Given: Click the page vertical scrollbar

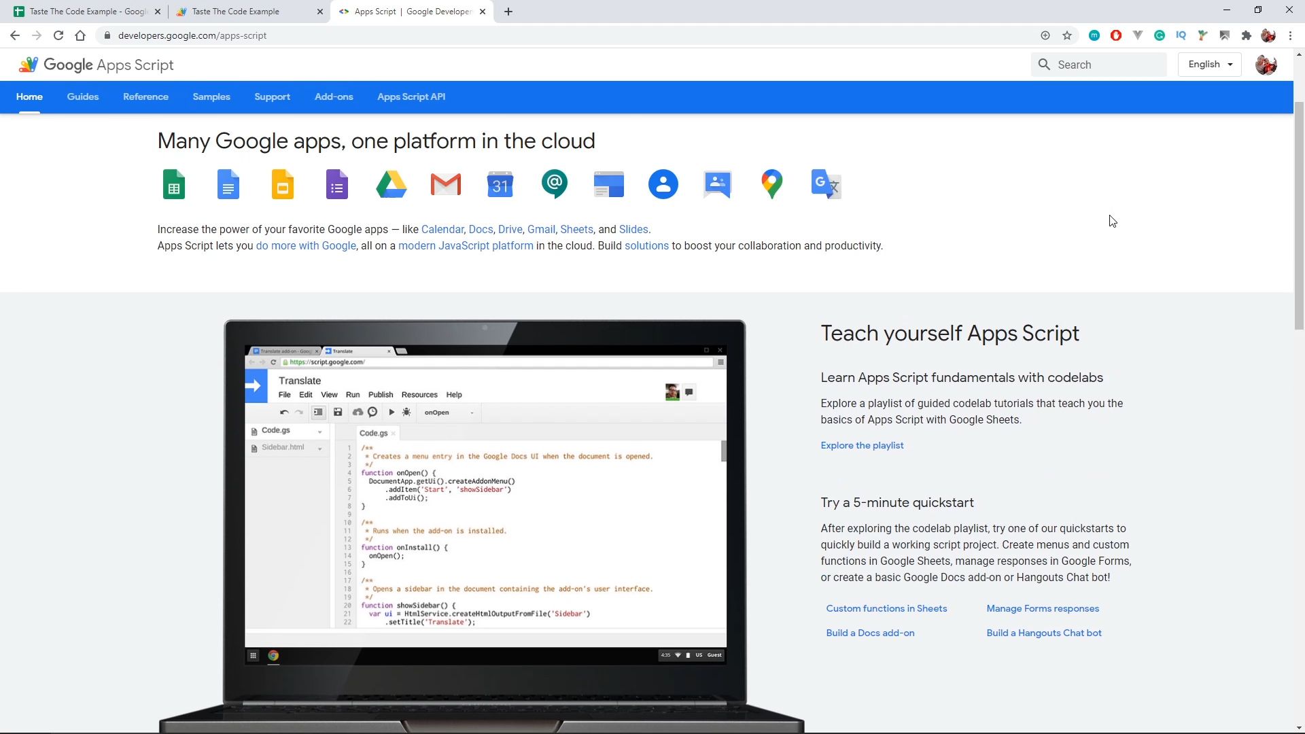Looking at the screenshot, I should pyautogui.click(x=1299, y=217).
